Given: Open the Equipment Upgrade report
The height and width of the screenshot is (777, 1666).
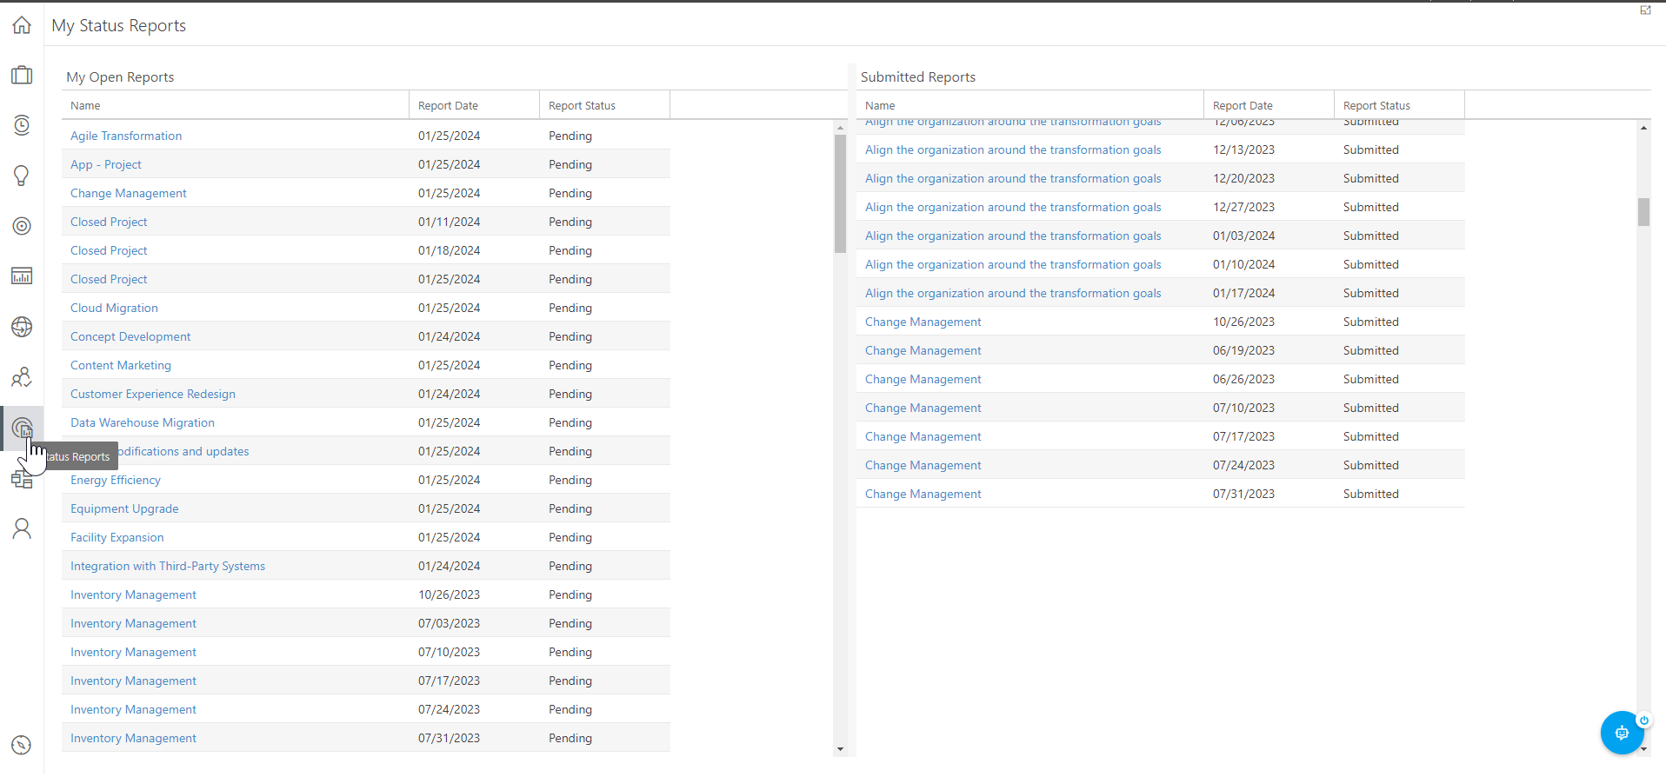Looking at the screenshot, I should point(124,508).
